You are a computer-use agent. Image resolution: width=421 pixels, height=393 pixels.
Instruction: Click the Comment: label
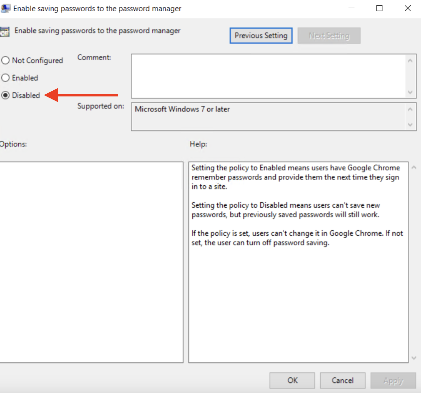[x=94, y=57]
